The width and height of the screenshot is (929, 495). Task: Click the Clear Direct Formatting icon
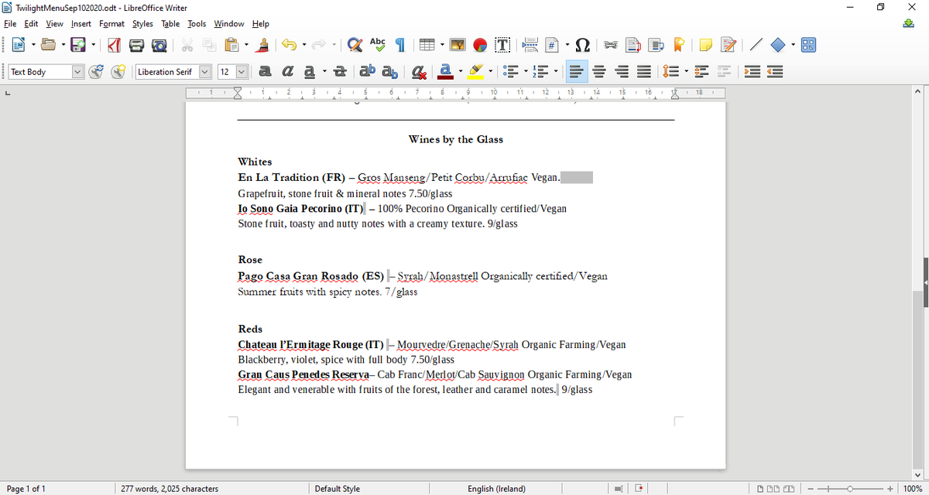pyautogui.click(x=419, y=72)
